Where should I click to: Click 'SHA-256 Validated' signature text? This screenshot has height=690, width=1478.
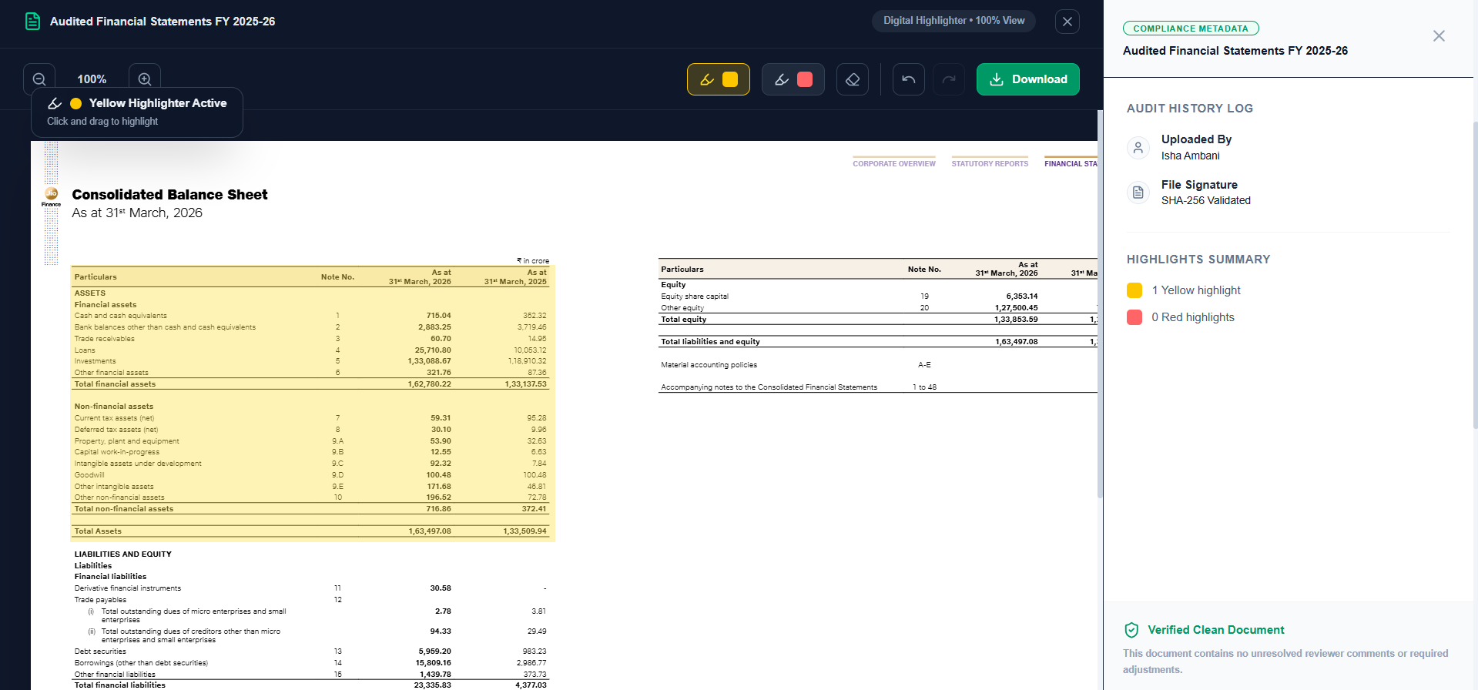pyautogui.click(x=1205, y=200)
